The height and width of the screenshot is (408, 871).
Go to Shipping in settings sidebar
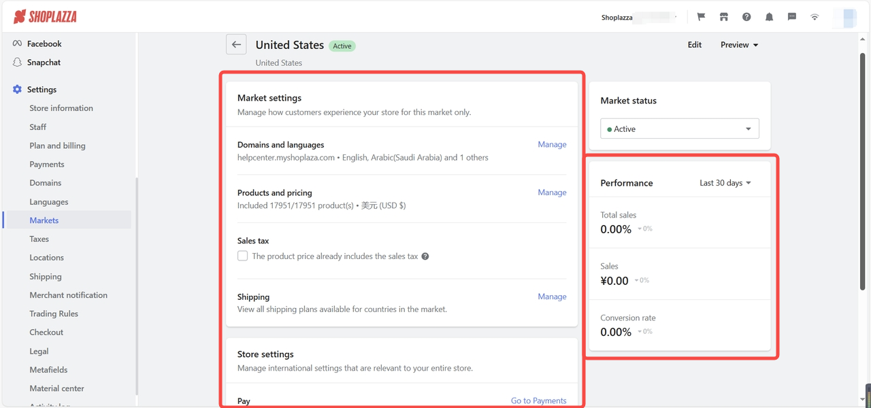pyautogui.click(x=46, y=277)
